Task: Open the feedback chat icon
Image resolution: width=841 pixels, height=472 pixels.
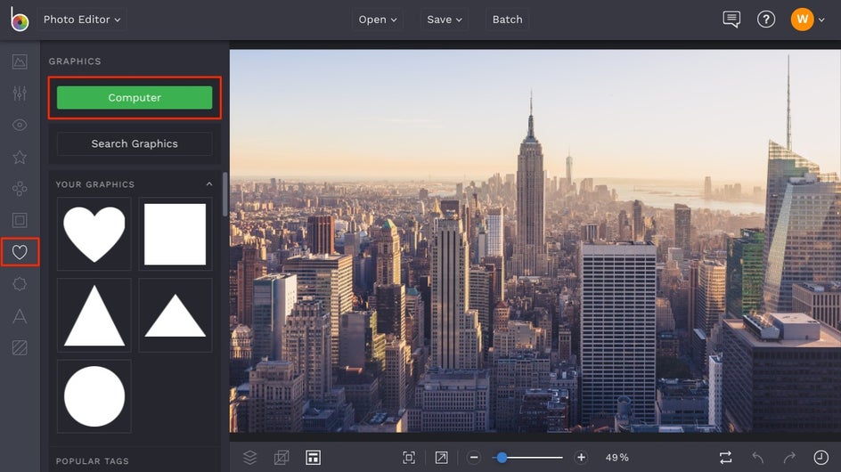Action: coord(731,20)
